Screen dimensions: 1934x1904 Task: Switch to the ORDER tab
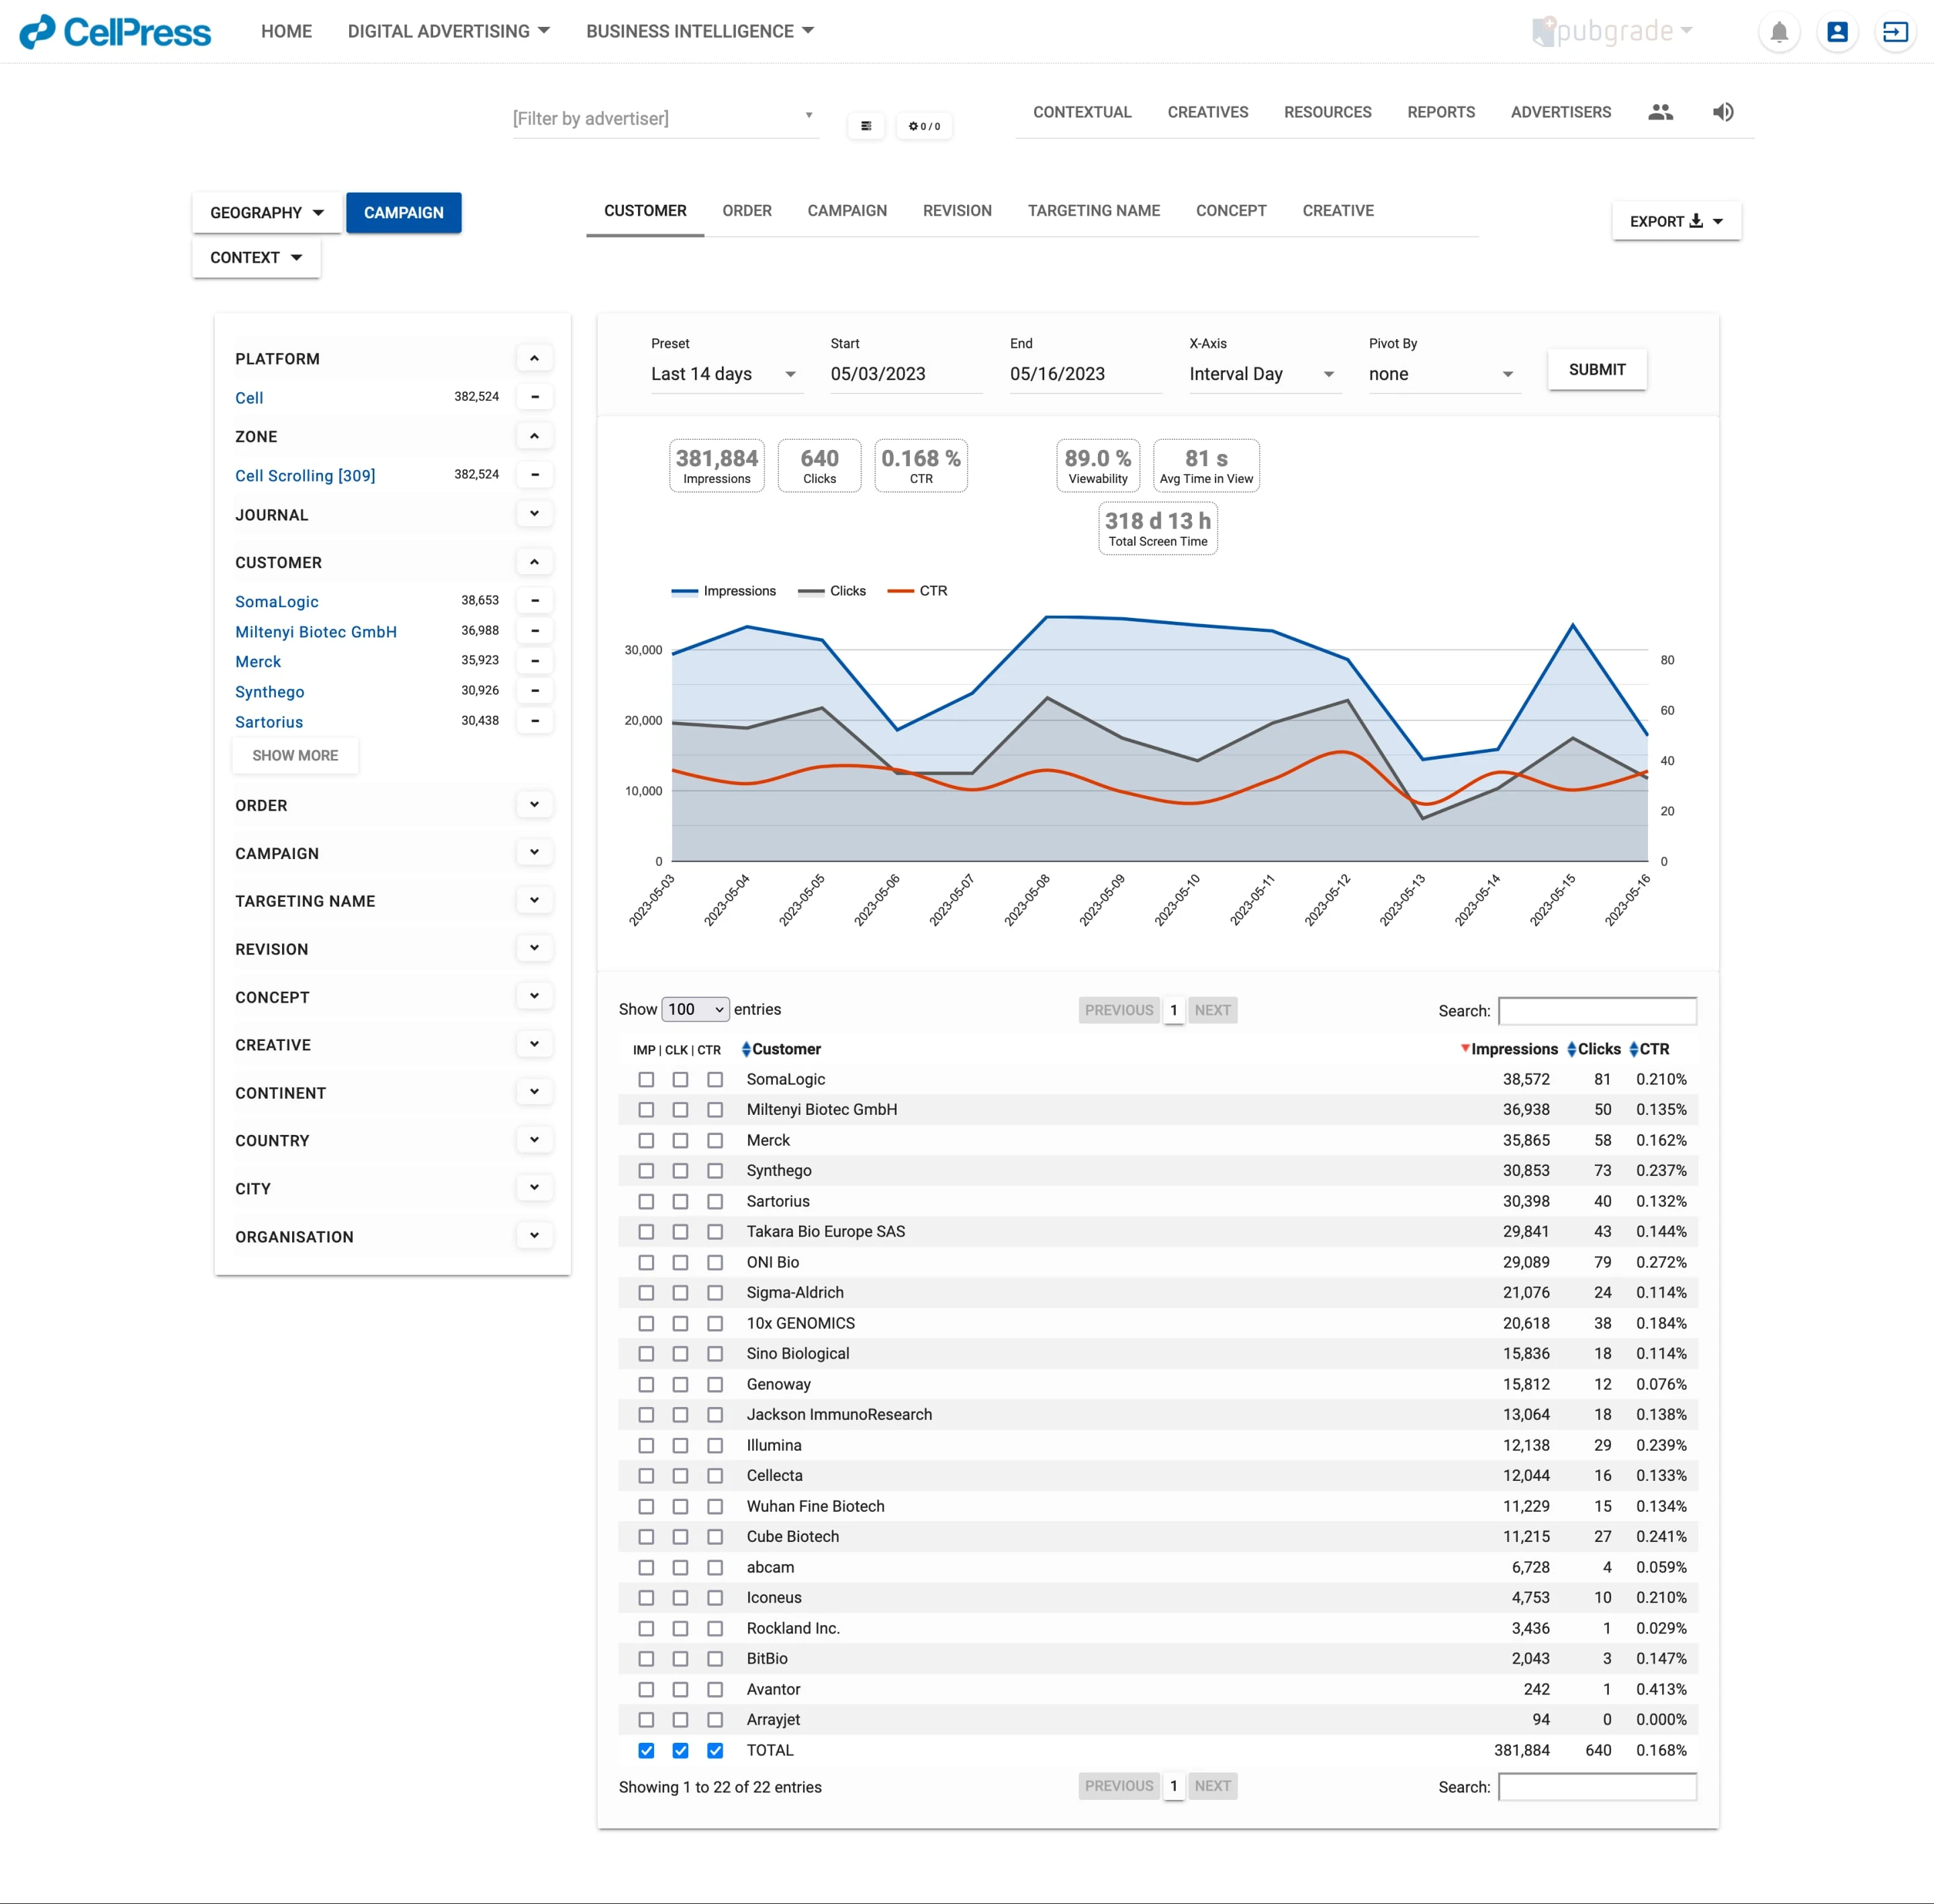pyautogui.click(x=747, y=211)
